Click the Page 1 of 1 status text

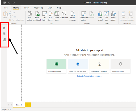tap(6, 109)
